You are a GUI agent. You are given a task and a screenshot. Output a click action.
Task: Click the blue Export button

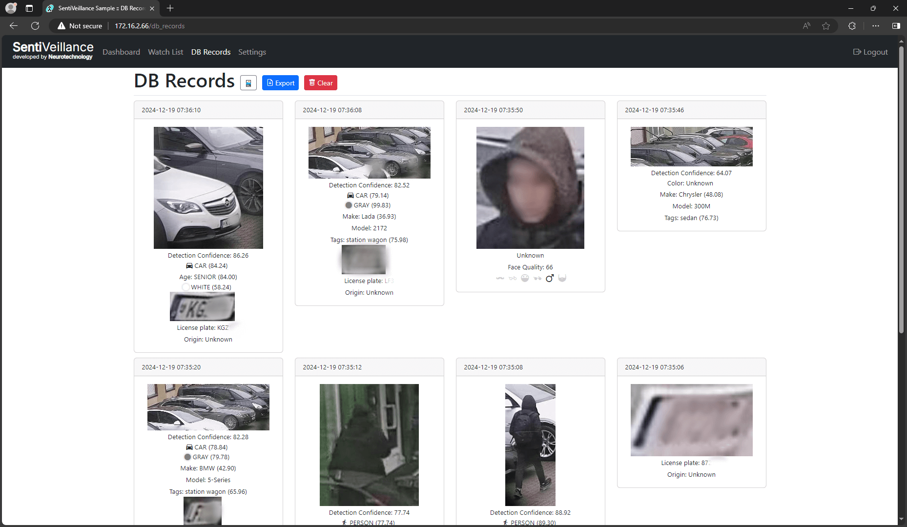click(280, 83)
